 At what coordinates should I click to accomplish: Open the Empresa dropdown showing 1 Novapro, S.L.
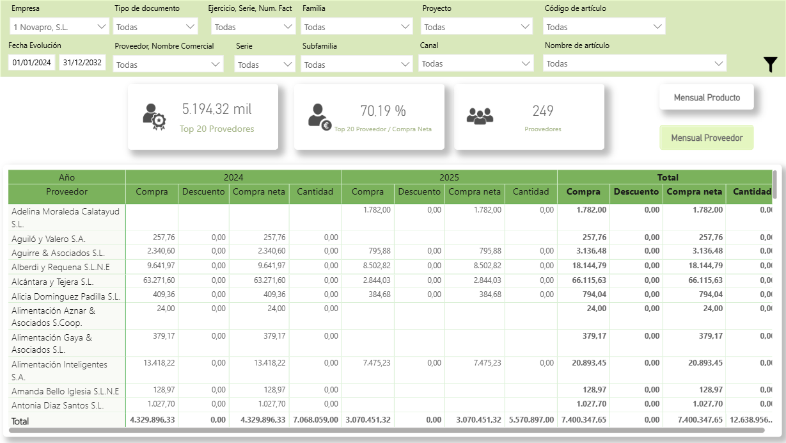59,27
